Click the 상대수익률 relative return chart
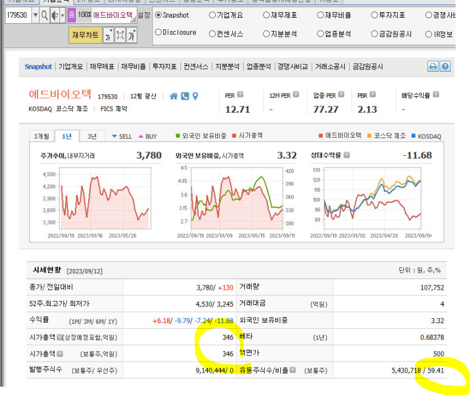 point(373,198)
